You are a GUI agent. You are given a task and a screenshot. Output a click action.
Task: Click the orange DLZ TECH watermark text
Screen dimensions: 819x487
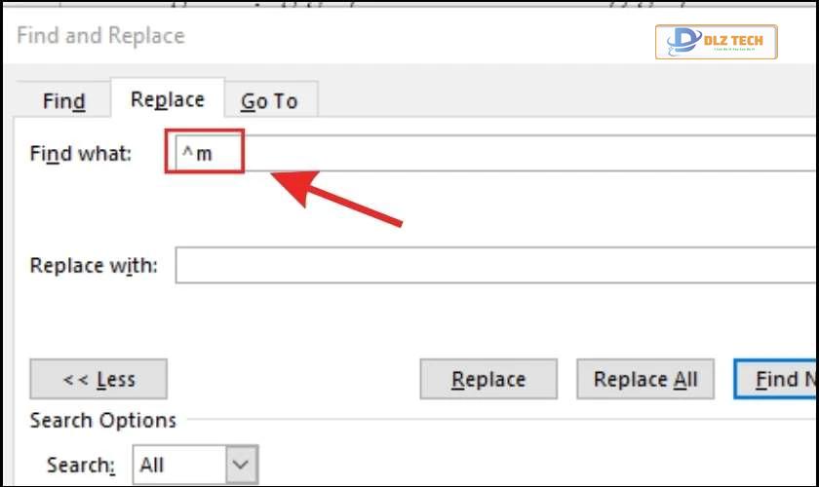(733, 40)
